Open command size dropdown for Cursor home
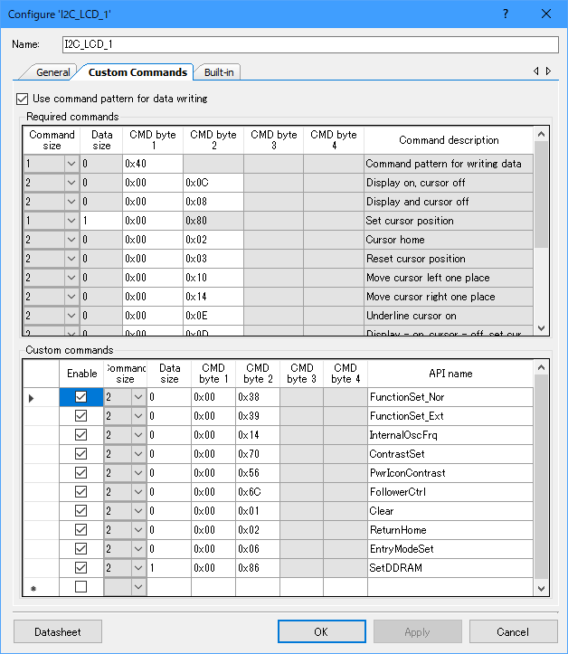 tap(71, 240)
